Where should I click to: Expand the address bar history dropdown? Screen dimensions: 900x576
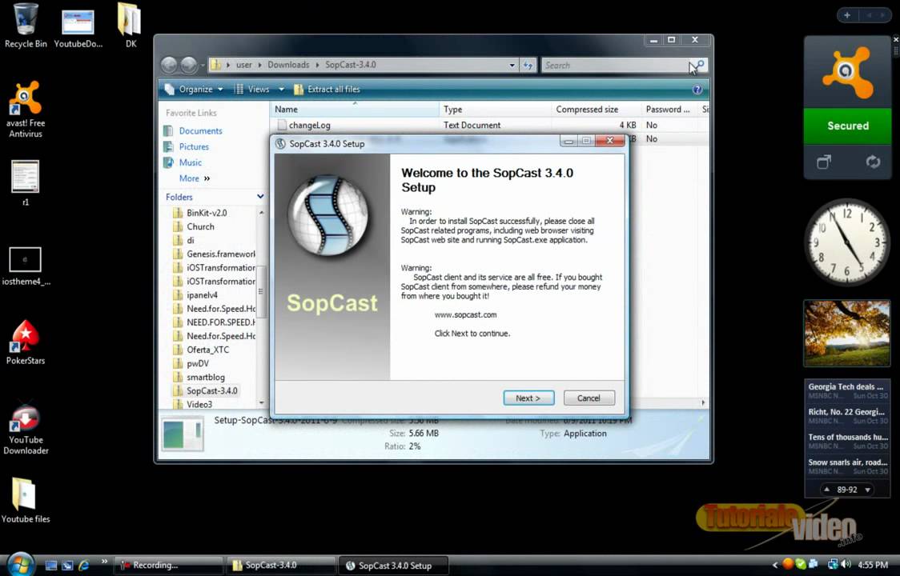tap(512, 65)
